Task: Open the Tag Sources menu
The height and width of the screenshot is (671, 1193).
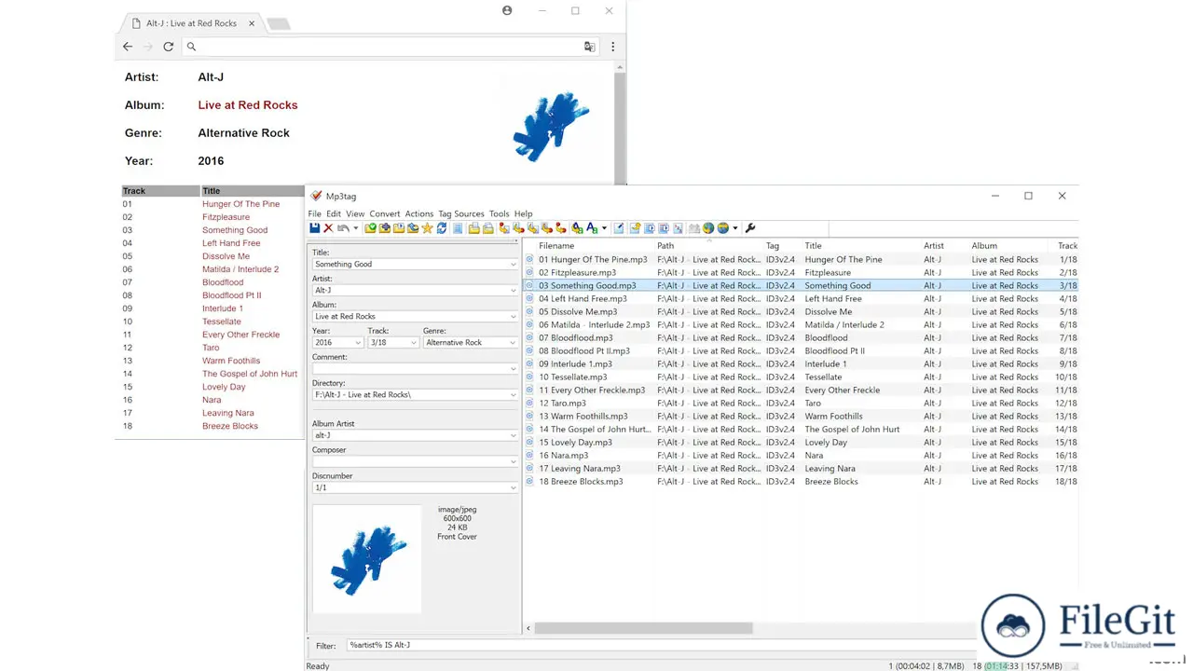Action: pyautogui.click(x=461, y=213)
